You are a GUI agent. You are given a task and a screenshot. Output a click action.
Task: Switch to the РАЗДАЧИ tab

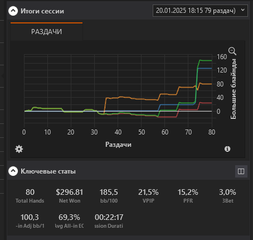(x=46, y=32)
